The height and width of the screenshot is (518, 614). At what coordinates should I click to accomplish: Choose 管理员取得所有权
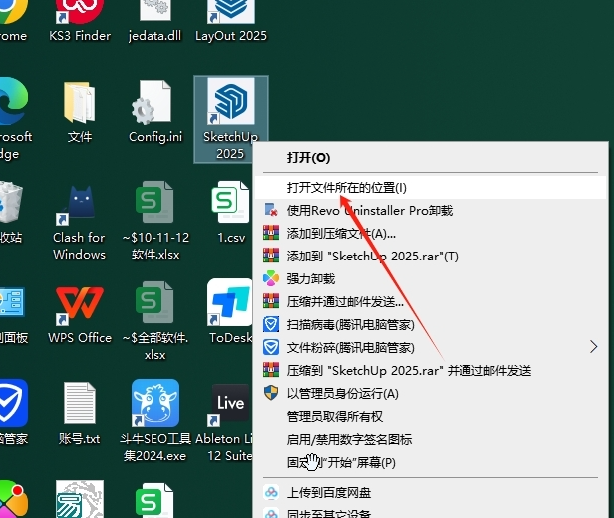(x=430, y=417)
